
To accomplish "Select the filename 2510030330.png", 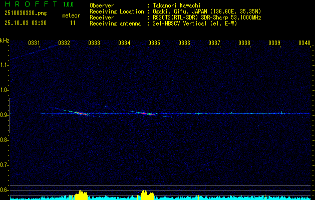I will 26,13.
